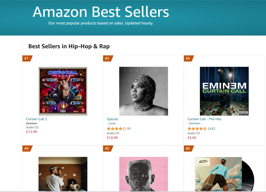Image resolution: width=266 pixels, height=192 pixels.
Task: Open the pink-background album cover at #5
Action: [144, 174]
